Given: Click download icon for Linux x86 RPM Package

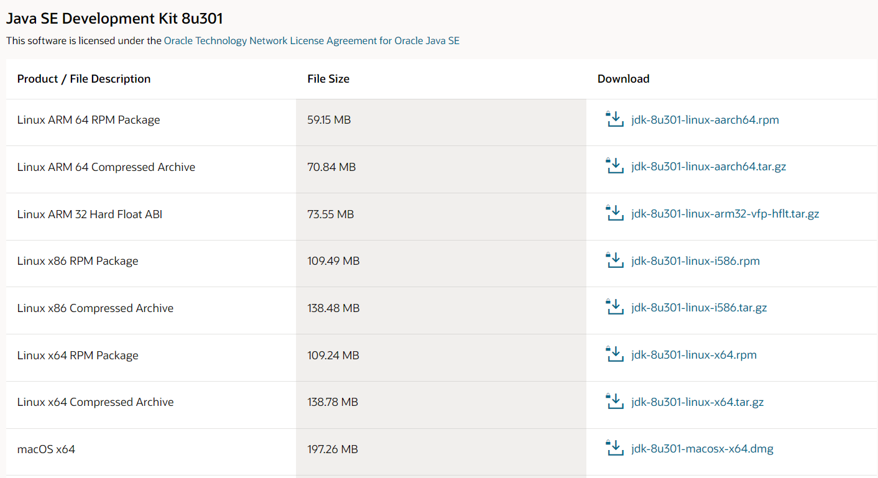Looking at the screenshot, I should [x=614, y=260].
